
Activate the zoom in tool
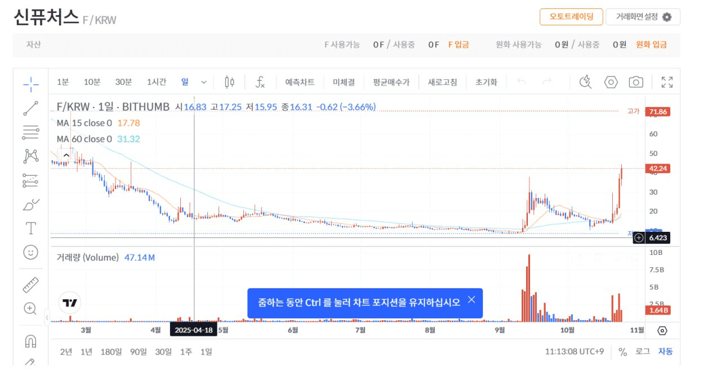coord(31,308)
